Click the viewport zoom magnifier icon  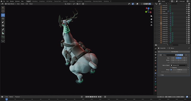click(x=151, y=16)
